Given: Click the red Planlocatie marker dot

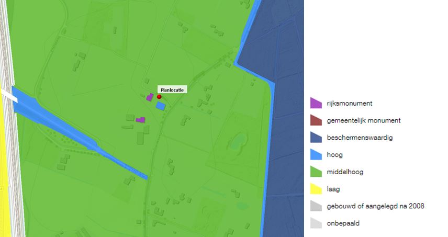Looking at the screenshot, I should coord(159,97).
